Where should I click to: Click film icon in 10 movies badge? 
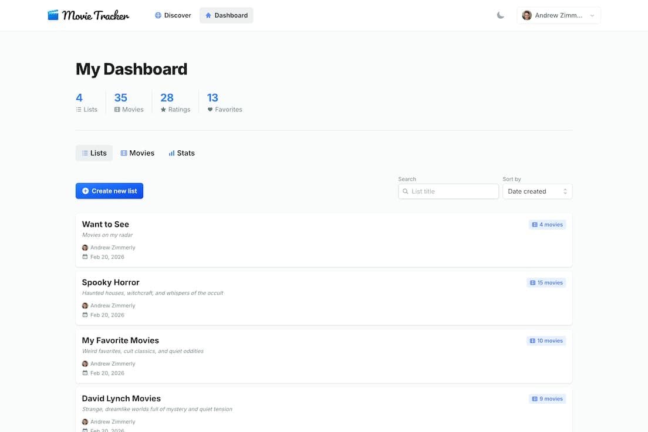tap(532, 341)
